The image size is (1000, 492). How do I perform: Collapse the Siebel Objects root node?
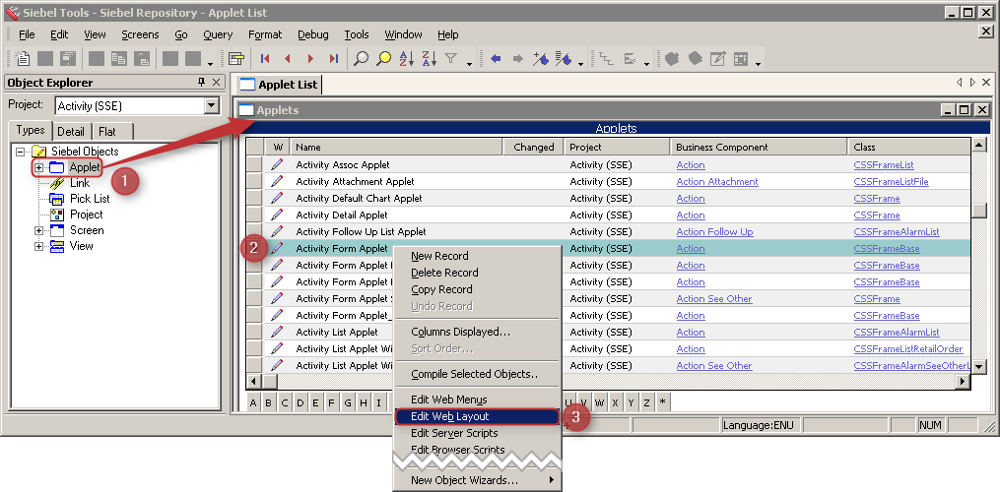click(21, 152)
